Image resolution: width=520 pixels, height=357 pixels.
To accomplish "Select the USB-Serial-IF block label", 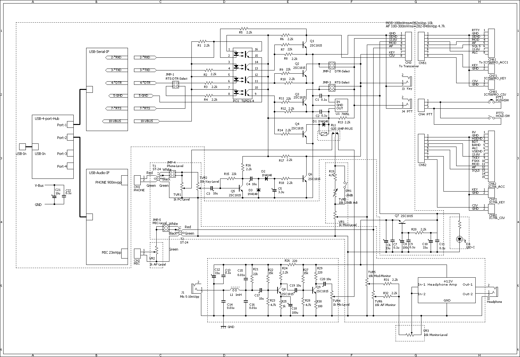I will (99, 52).
